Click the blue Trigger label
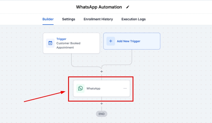The width and height of the screenshot is (212, 123). click(x=61, y=39)
